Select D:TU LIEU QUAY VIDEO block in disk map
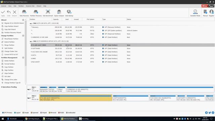215x121 pixels. click(76, 98)
